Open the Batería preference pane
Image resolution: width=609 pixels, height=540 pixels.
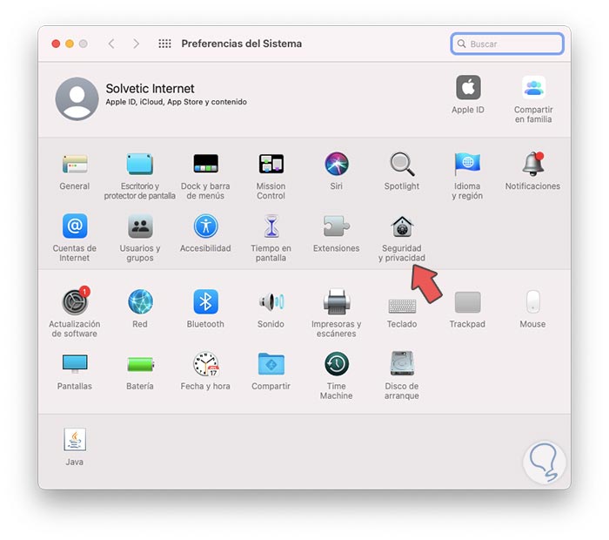coord(140,364)
